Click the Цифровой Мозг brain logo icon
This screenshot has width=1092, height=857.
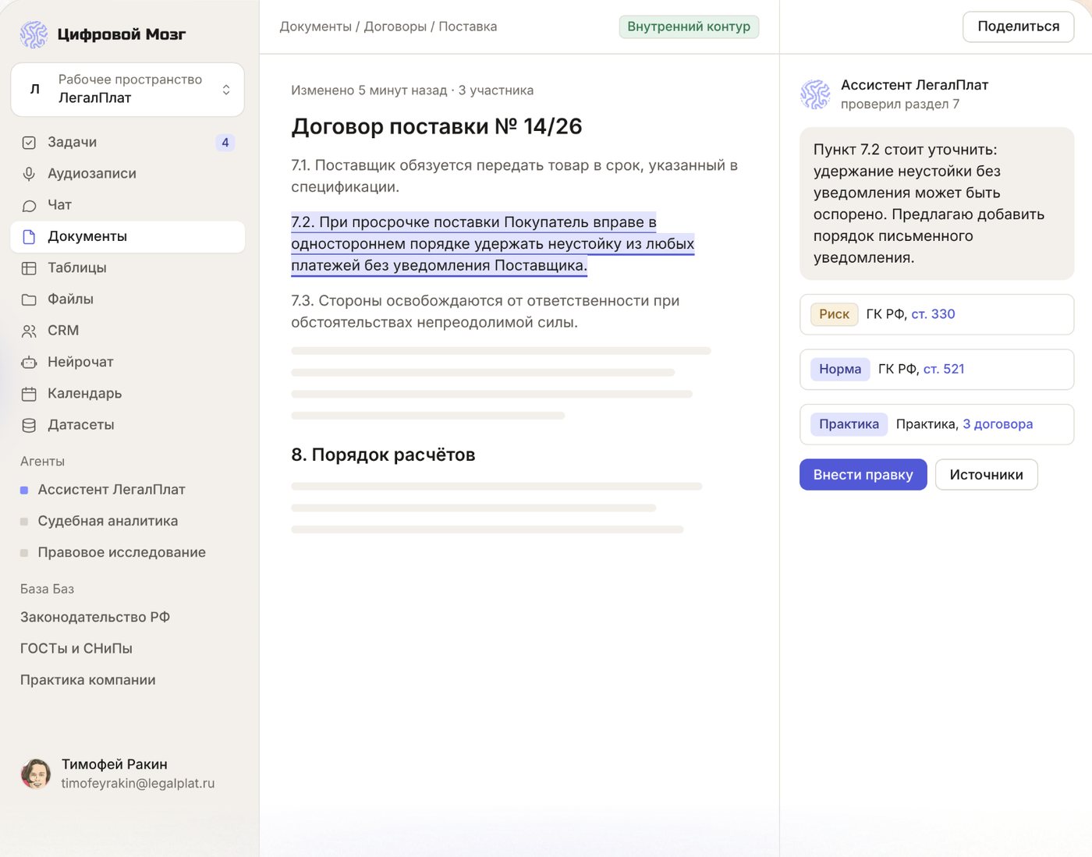pos(34,34)
